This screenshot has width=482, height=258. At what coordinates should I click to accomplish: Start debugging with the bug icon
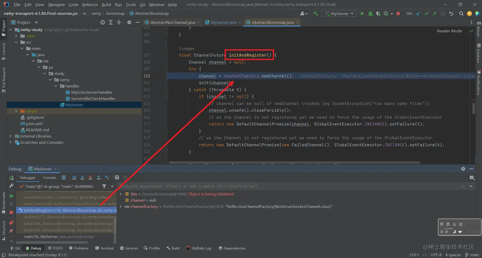370,14
